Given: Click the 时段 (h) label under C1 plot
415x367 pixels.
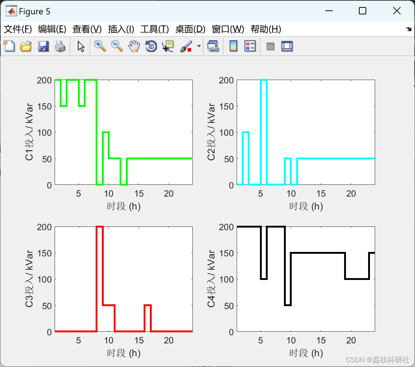Looking at the screenshot, I should click(124, 206).
